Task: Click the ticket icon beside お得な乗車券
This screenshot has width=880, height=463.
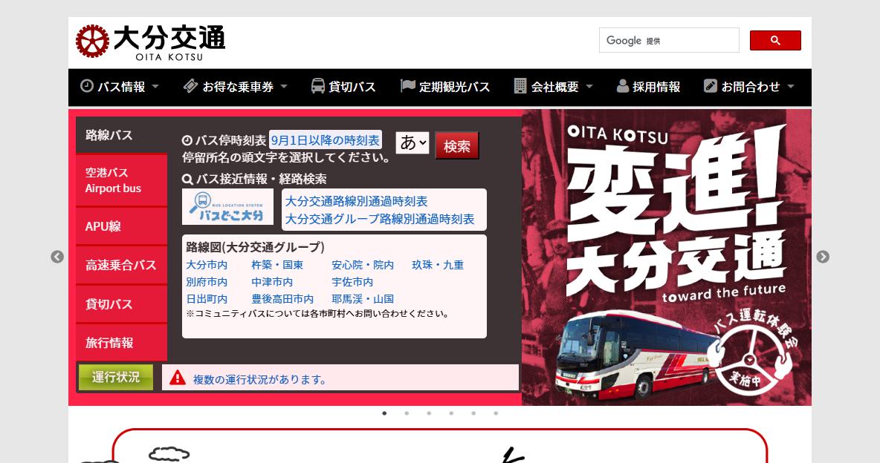Action: click(191, 86)
